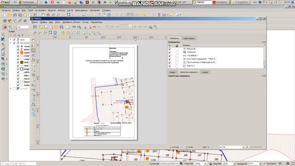Uncheck the top layer group in Layers panel
295x166 pixels.
pyautogui.click(x=14, y=40)
